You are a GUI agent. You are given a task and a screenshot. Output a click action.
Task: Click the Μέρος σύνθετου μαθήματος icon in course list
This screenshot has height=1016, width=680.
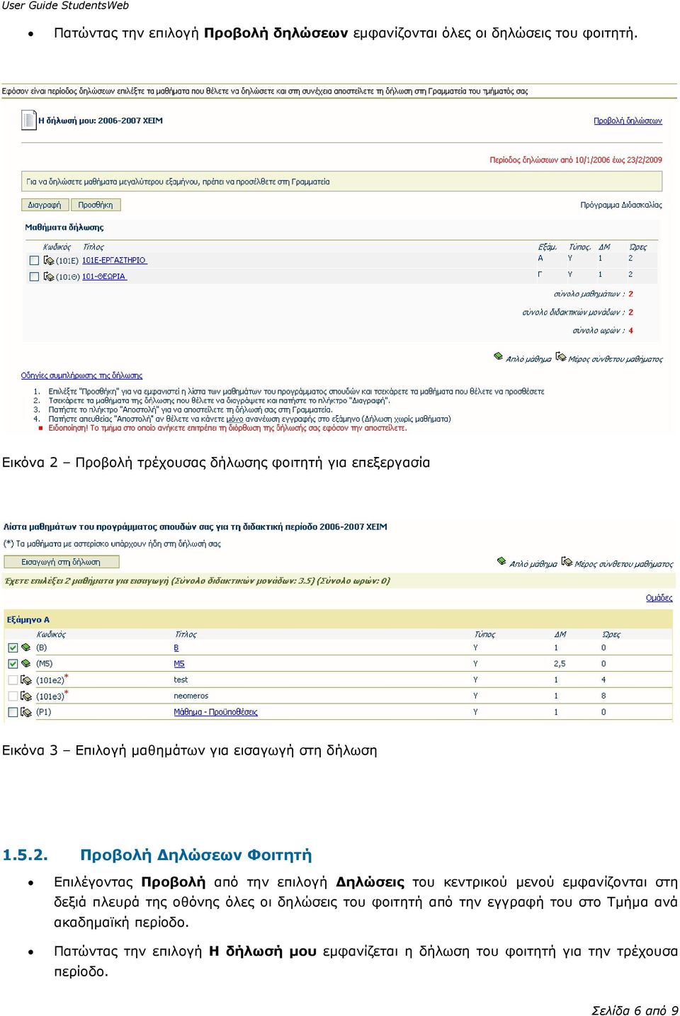[x=567, y=561]
